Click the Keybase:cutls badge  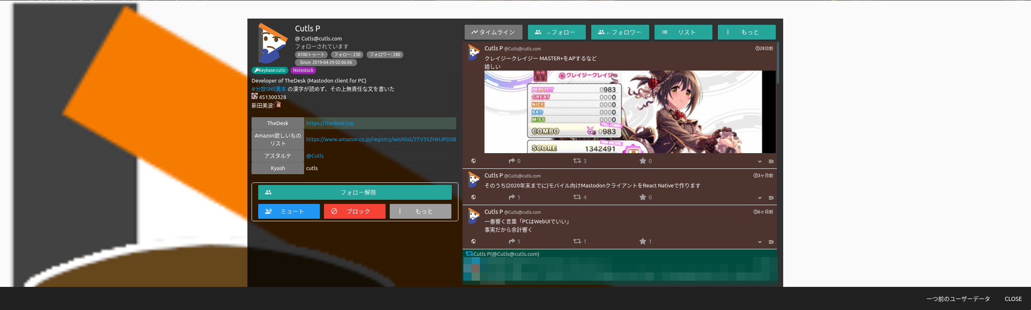click(x=270, y=70)
